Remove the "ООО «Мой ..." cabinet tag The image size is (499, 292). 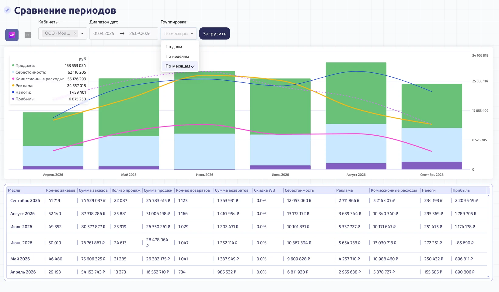pos(75,33)
